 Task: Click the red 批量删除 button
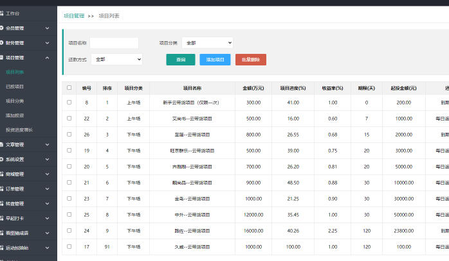pyautogui.click(x=250, y=60)
